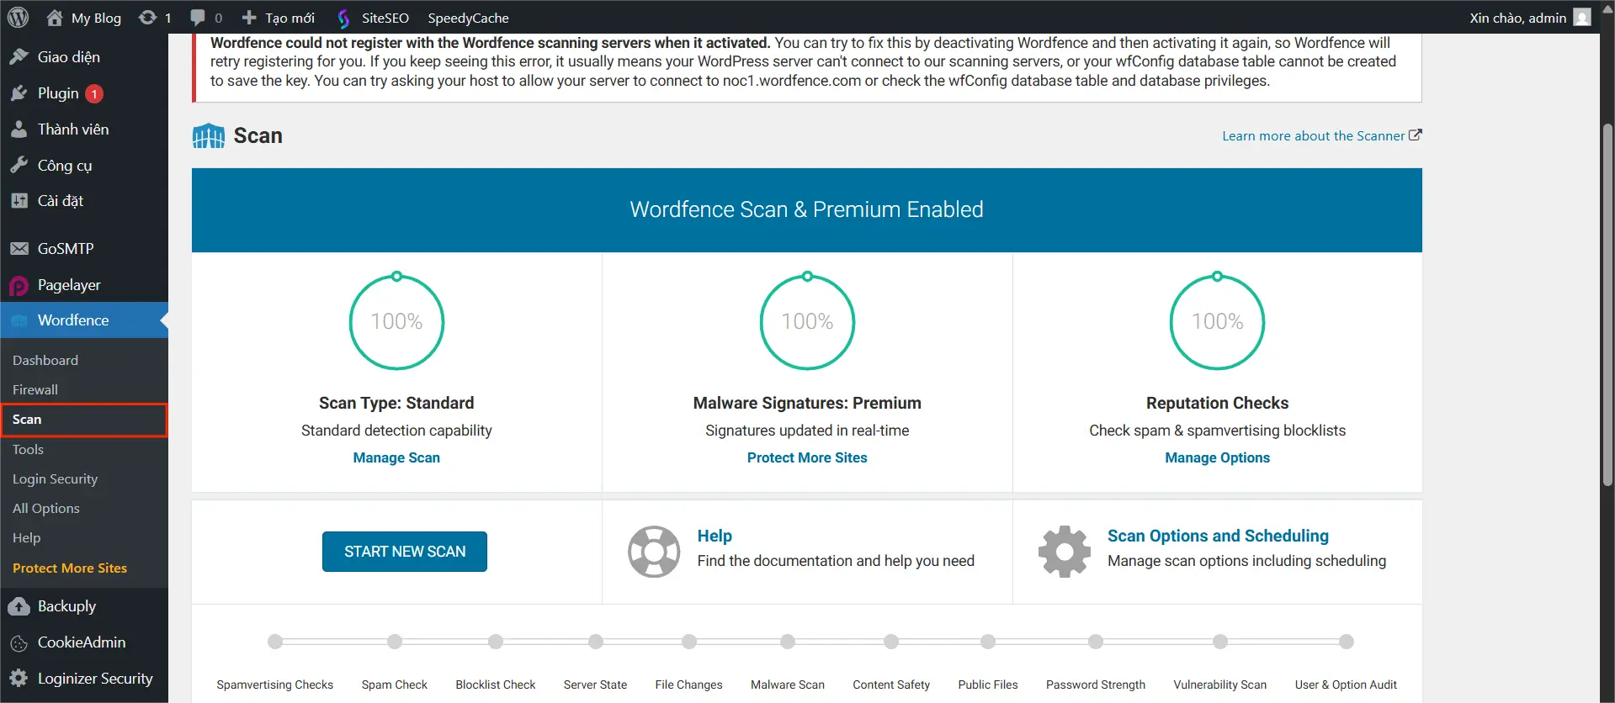Viewport: 1615px width, 703px height.
Task: Click the Help lifebuoy icon
Action: [654, 552]
